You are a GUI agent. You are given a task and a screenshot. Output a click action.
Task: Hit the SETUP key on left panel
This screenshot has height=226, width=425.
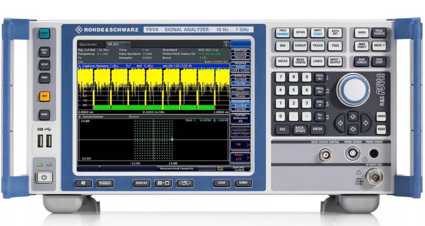(x=45, y=65)
